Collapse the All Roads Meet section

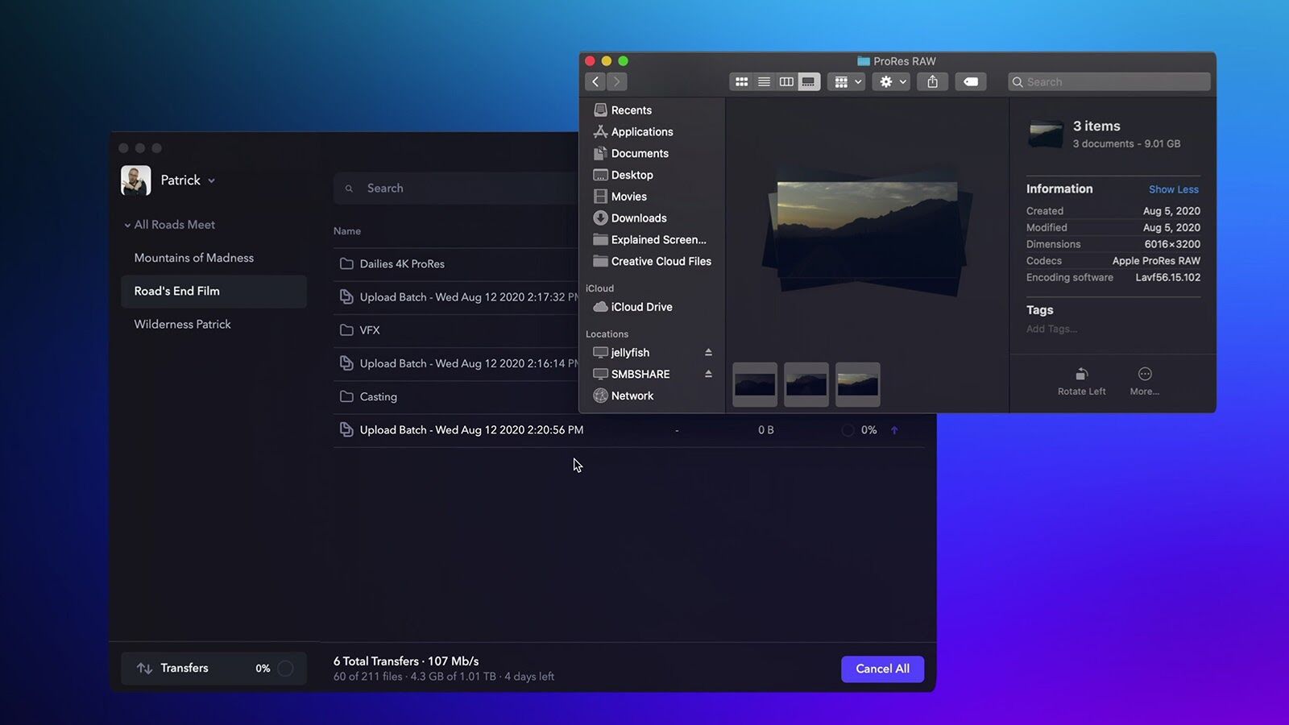(127, 225)
